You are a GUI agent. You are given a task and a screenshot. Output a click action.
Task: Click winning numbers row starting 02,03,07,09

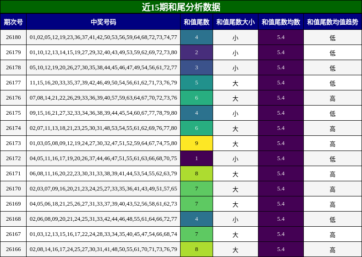[104, 189]
